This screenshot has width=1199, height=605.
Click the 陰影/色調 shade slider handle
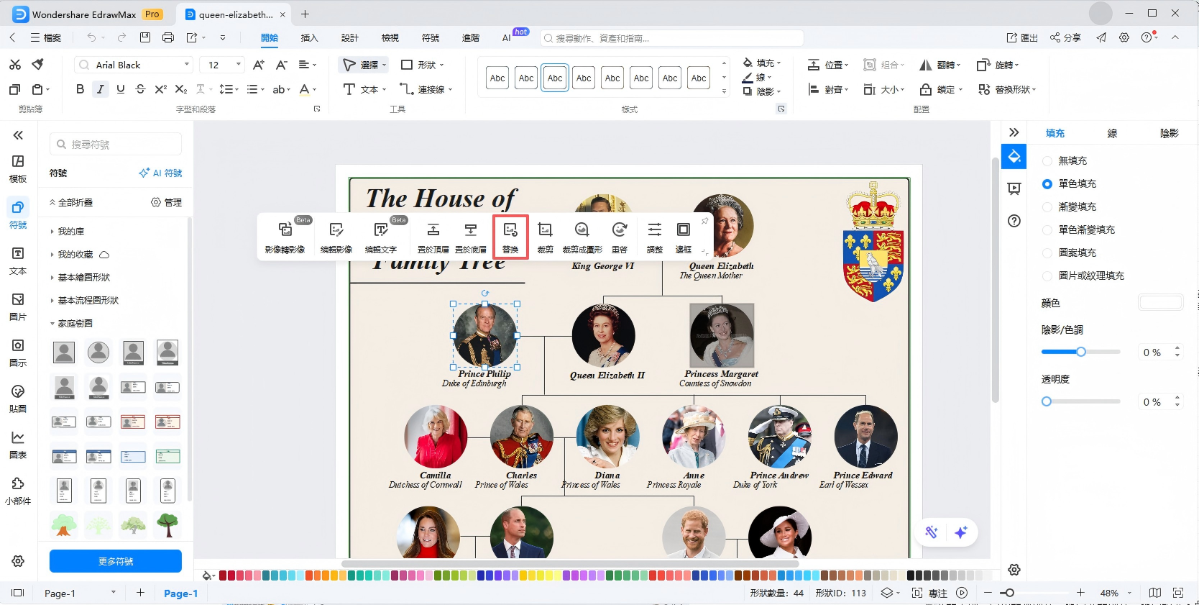(x=1080, y=352)
